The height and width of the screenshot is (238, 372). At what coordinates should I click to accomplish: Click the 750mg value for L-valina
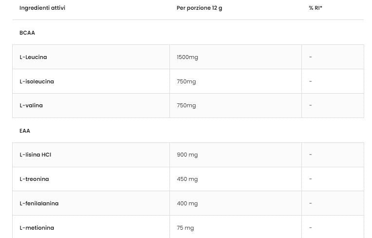click(x=186, y=105)
